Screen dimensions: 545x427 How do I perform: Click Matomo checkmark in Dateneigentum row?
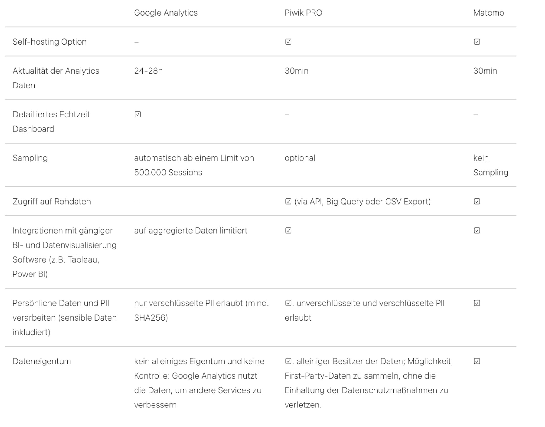click(476, 362)
